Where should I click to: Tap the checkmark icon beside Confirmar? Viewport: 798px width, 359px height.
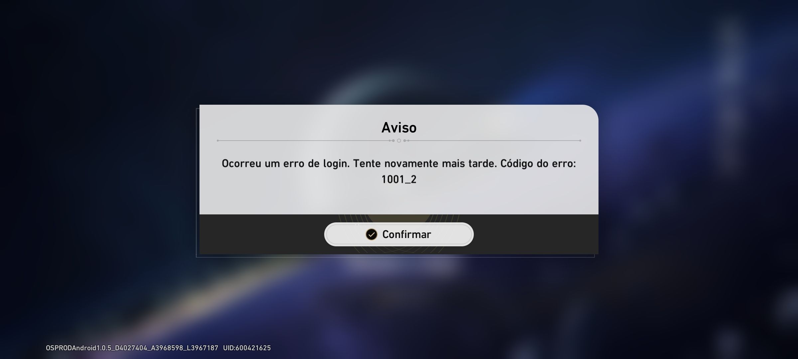pyautogui.click(x=371, y=234)
